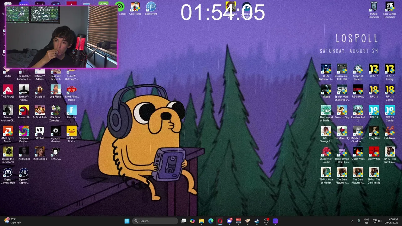Image resolution: width=402 pixels, height=226 pixels.
Task: Open the As Dusk Falls icon
Action: [40, 112]
